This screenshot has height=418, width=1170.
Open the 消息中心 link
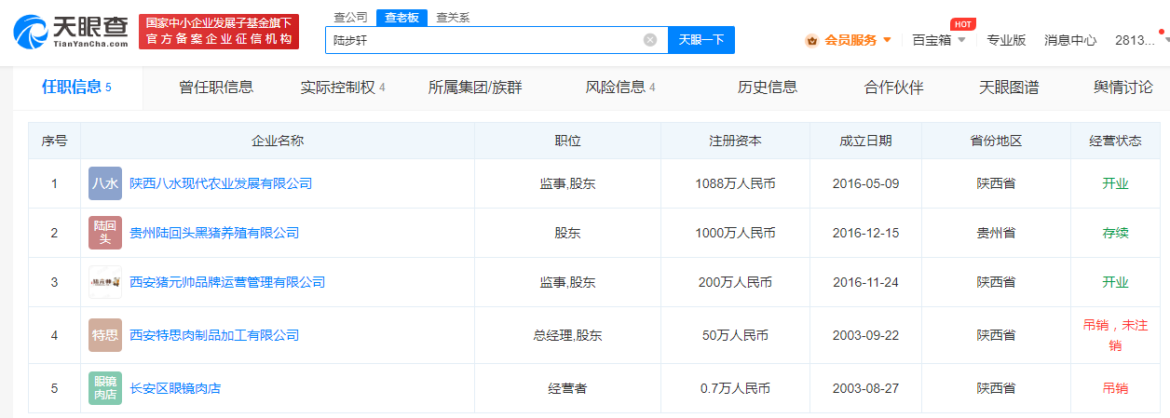click(1070, 40)
